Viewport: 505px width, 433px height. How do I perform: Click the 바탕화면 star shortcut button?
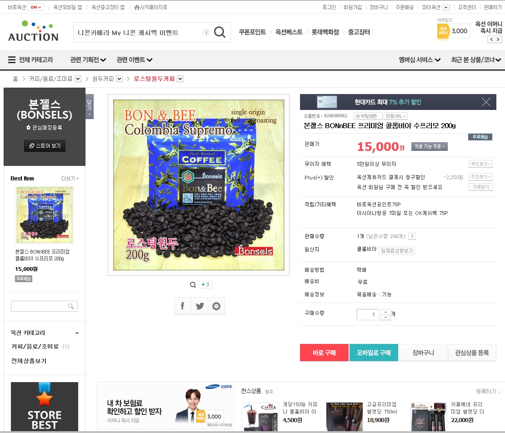[x=367, y=116]
